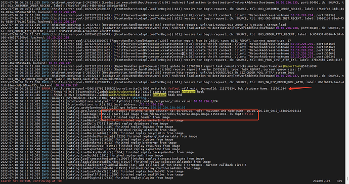Click 'finished replay databases from image'
The image size is (349, 184).
tap(138, 124)
